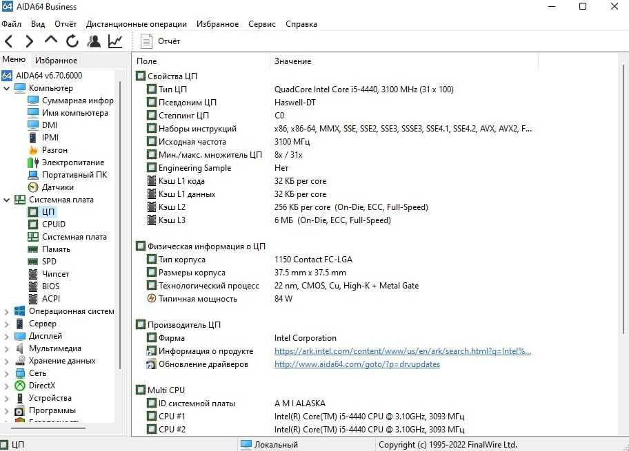Open the ark.intel.com product info link

tap(402, 351)
